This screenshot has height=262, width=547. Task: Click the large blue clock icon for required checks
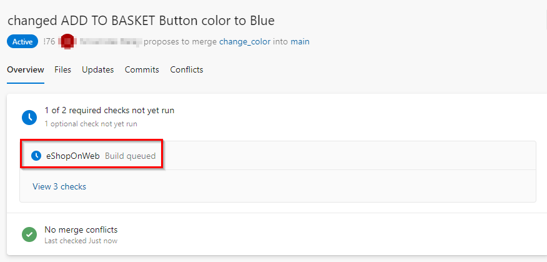(x=29, y=117)
